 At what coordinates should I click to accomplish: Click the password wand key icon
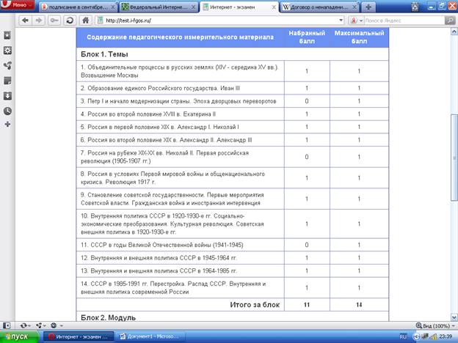[x=54, y=21]
